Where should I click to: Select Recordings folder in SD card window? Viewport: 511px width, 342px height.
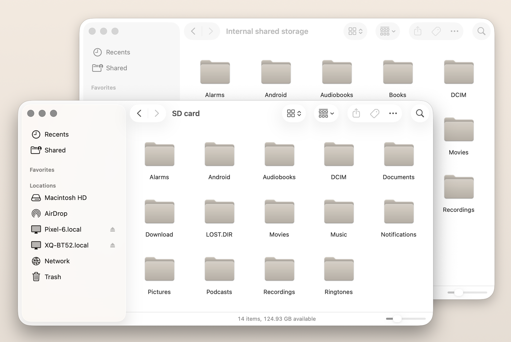(x=279, y=276)
